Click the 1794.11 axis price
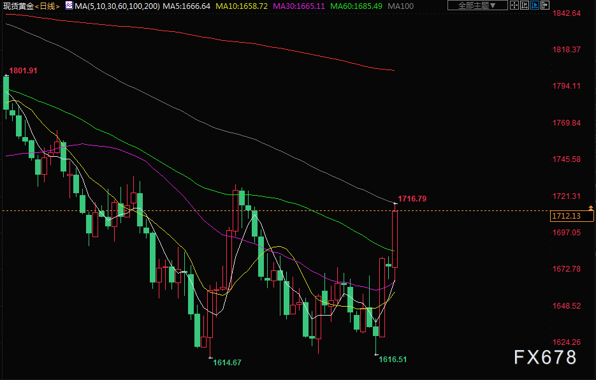The width and height of the screenshot is (596, 380). coord(566,86)
